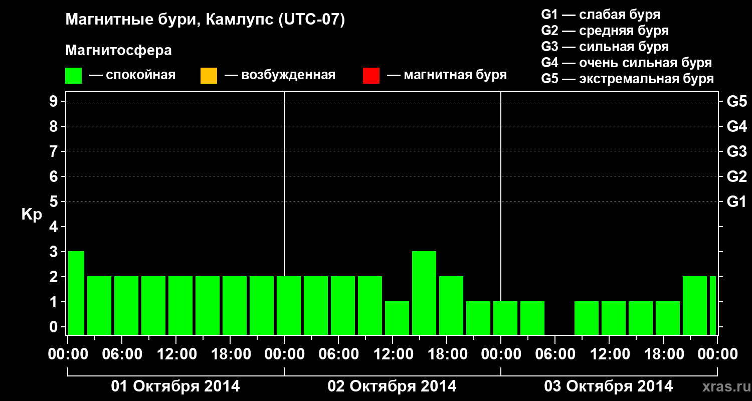Click '12:00' time label above '01 Октября 2014'
The width and height of the screenshot is (752, 401).
(x=176, y=354)
